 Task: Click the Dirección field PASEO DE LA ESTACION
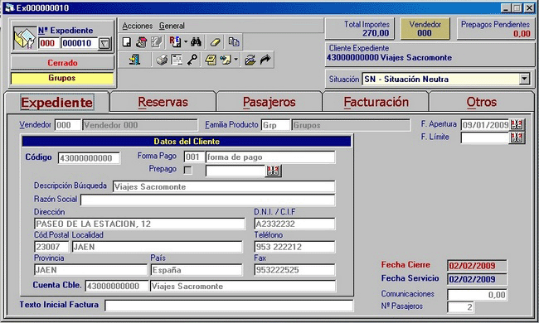click(x=139, y=224)
